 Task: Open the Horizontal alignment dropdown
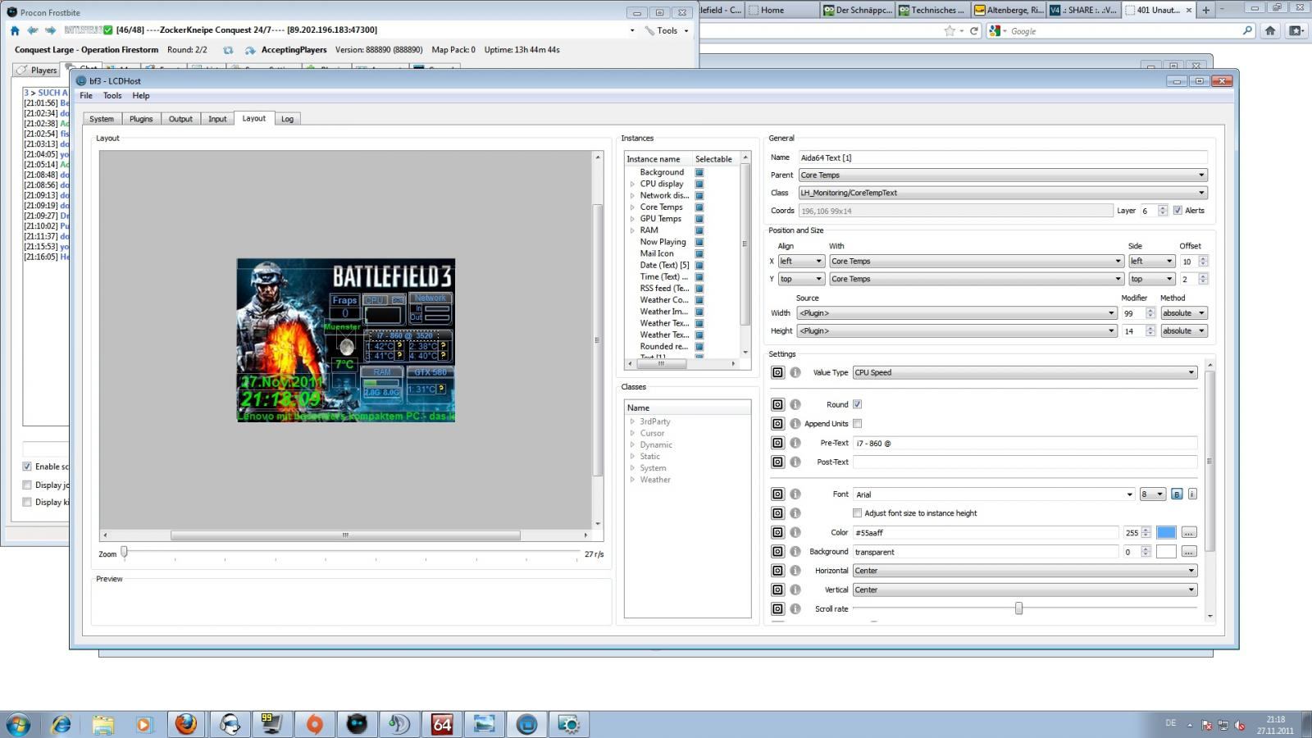(1025, 571)
